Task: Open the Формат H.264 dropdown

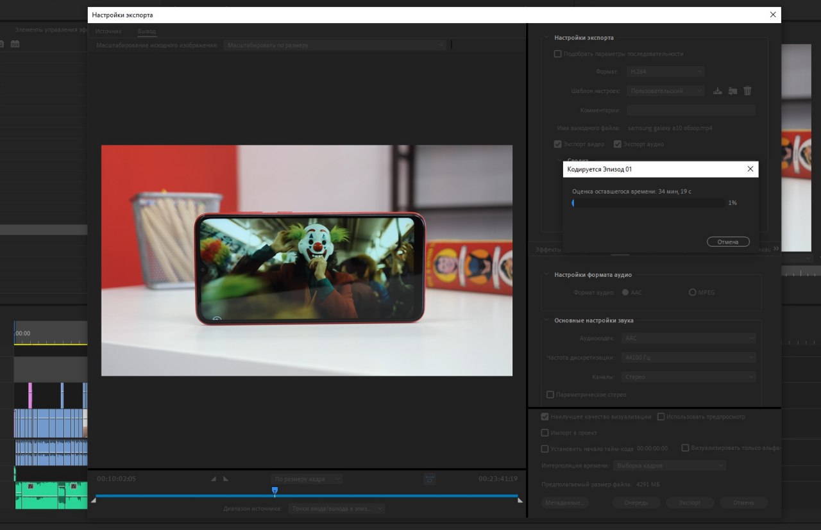Action: (666, 72)
